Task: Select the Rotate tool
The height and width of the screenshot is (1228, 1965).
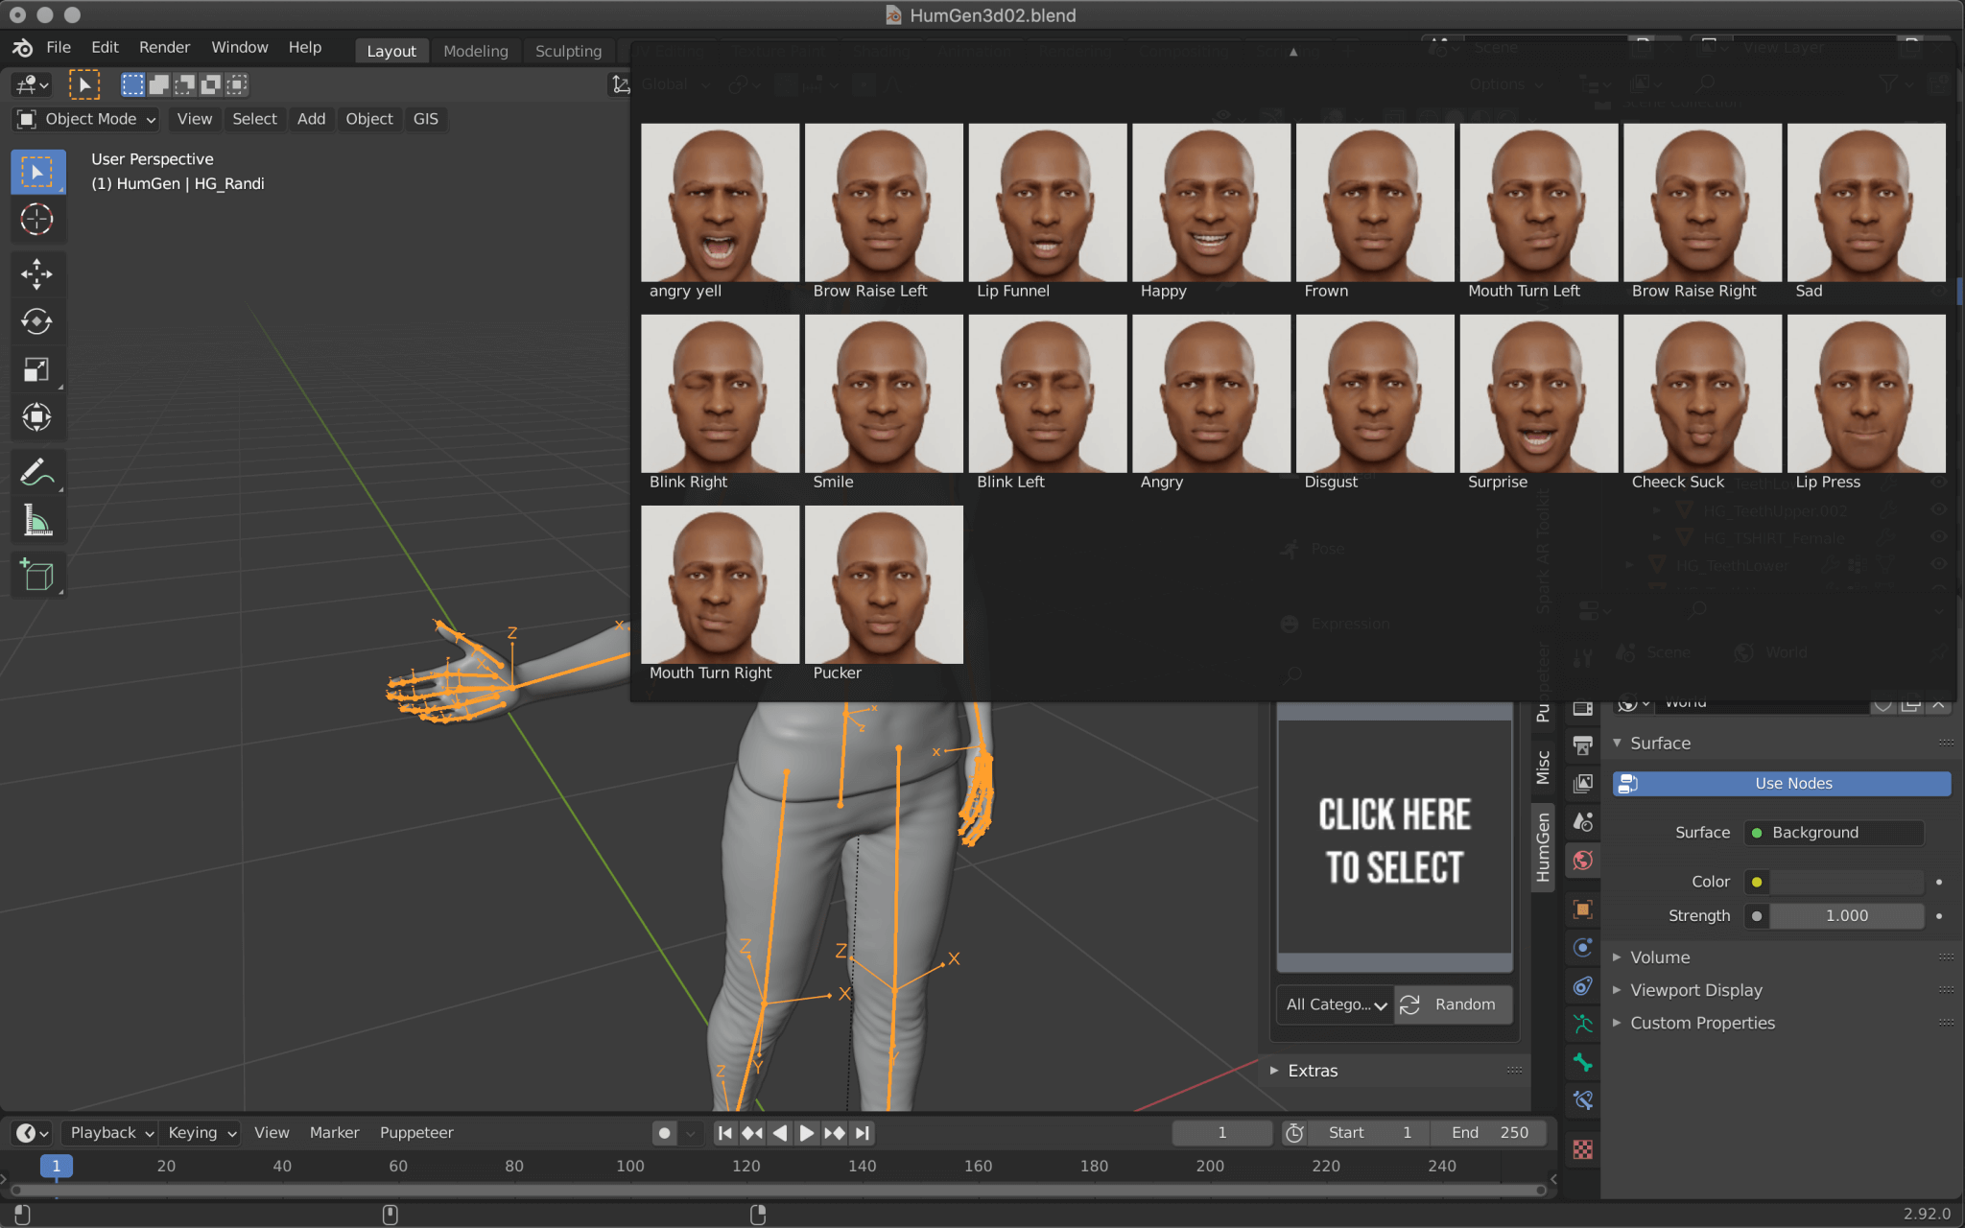Action: coord(37,321)
